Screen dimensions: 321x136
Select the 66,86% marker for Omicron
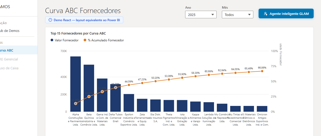click(x=262, y=71)
